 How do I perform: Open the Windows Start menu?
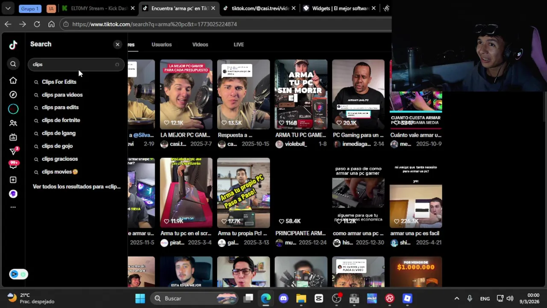140,299
